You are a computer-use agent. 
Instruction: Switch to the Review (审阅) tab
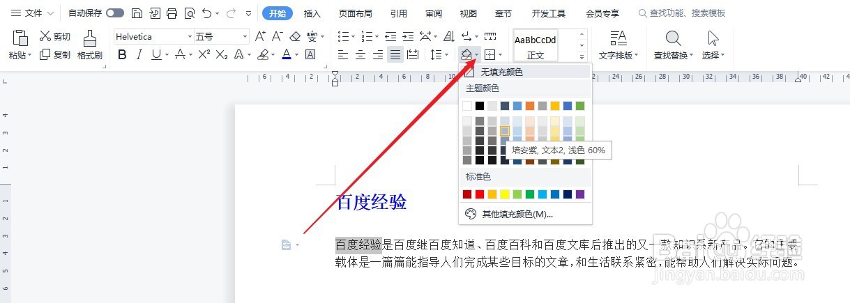click(x=434, y=13)
